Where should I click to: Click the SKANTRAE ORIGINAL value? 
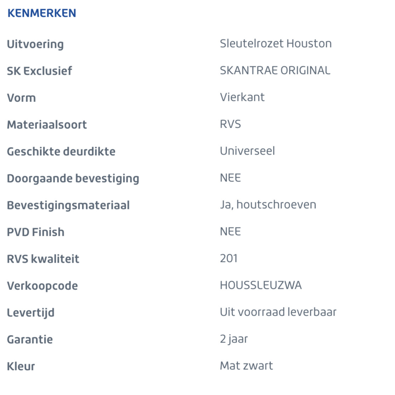click(x=275, y=71)
